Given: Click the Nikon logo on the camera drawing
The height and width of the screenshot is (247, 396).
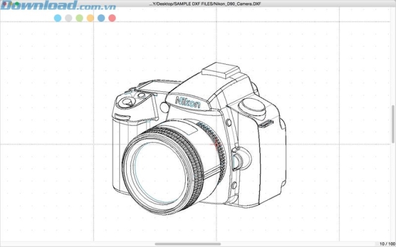Looking at the screenshot, I should pyautogui.click(x=187, y=103).
